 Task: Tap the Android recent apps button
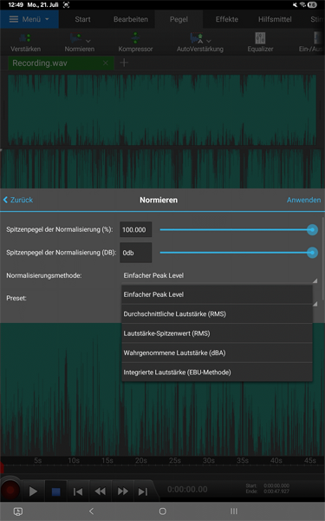tap(234, 511)
